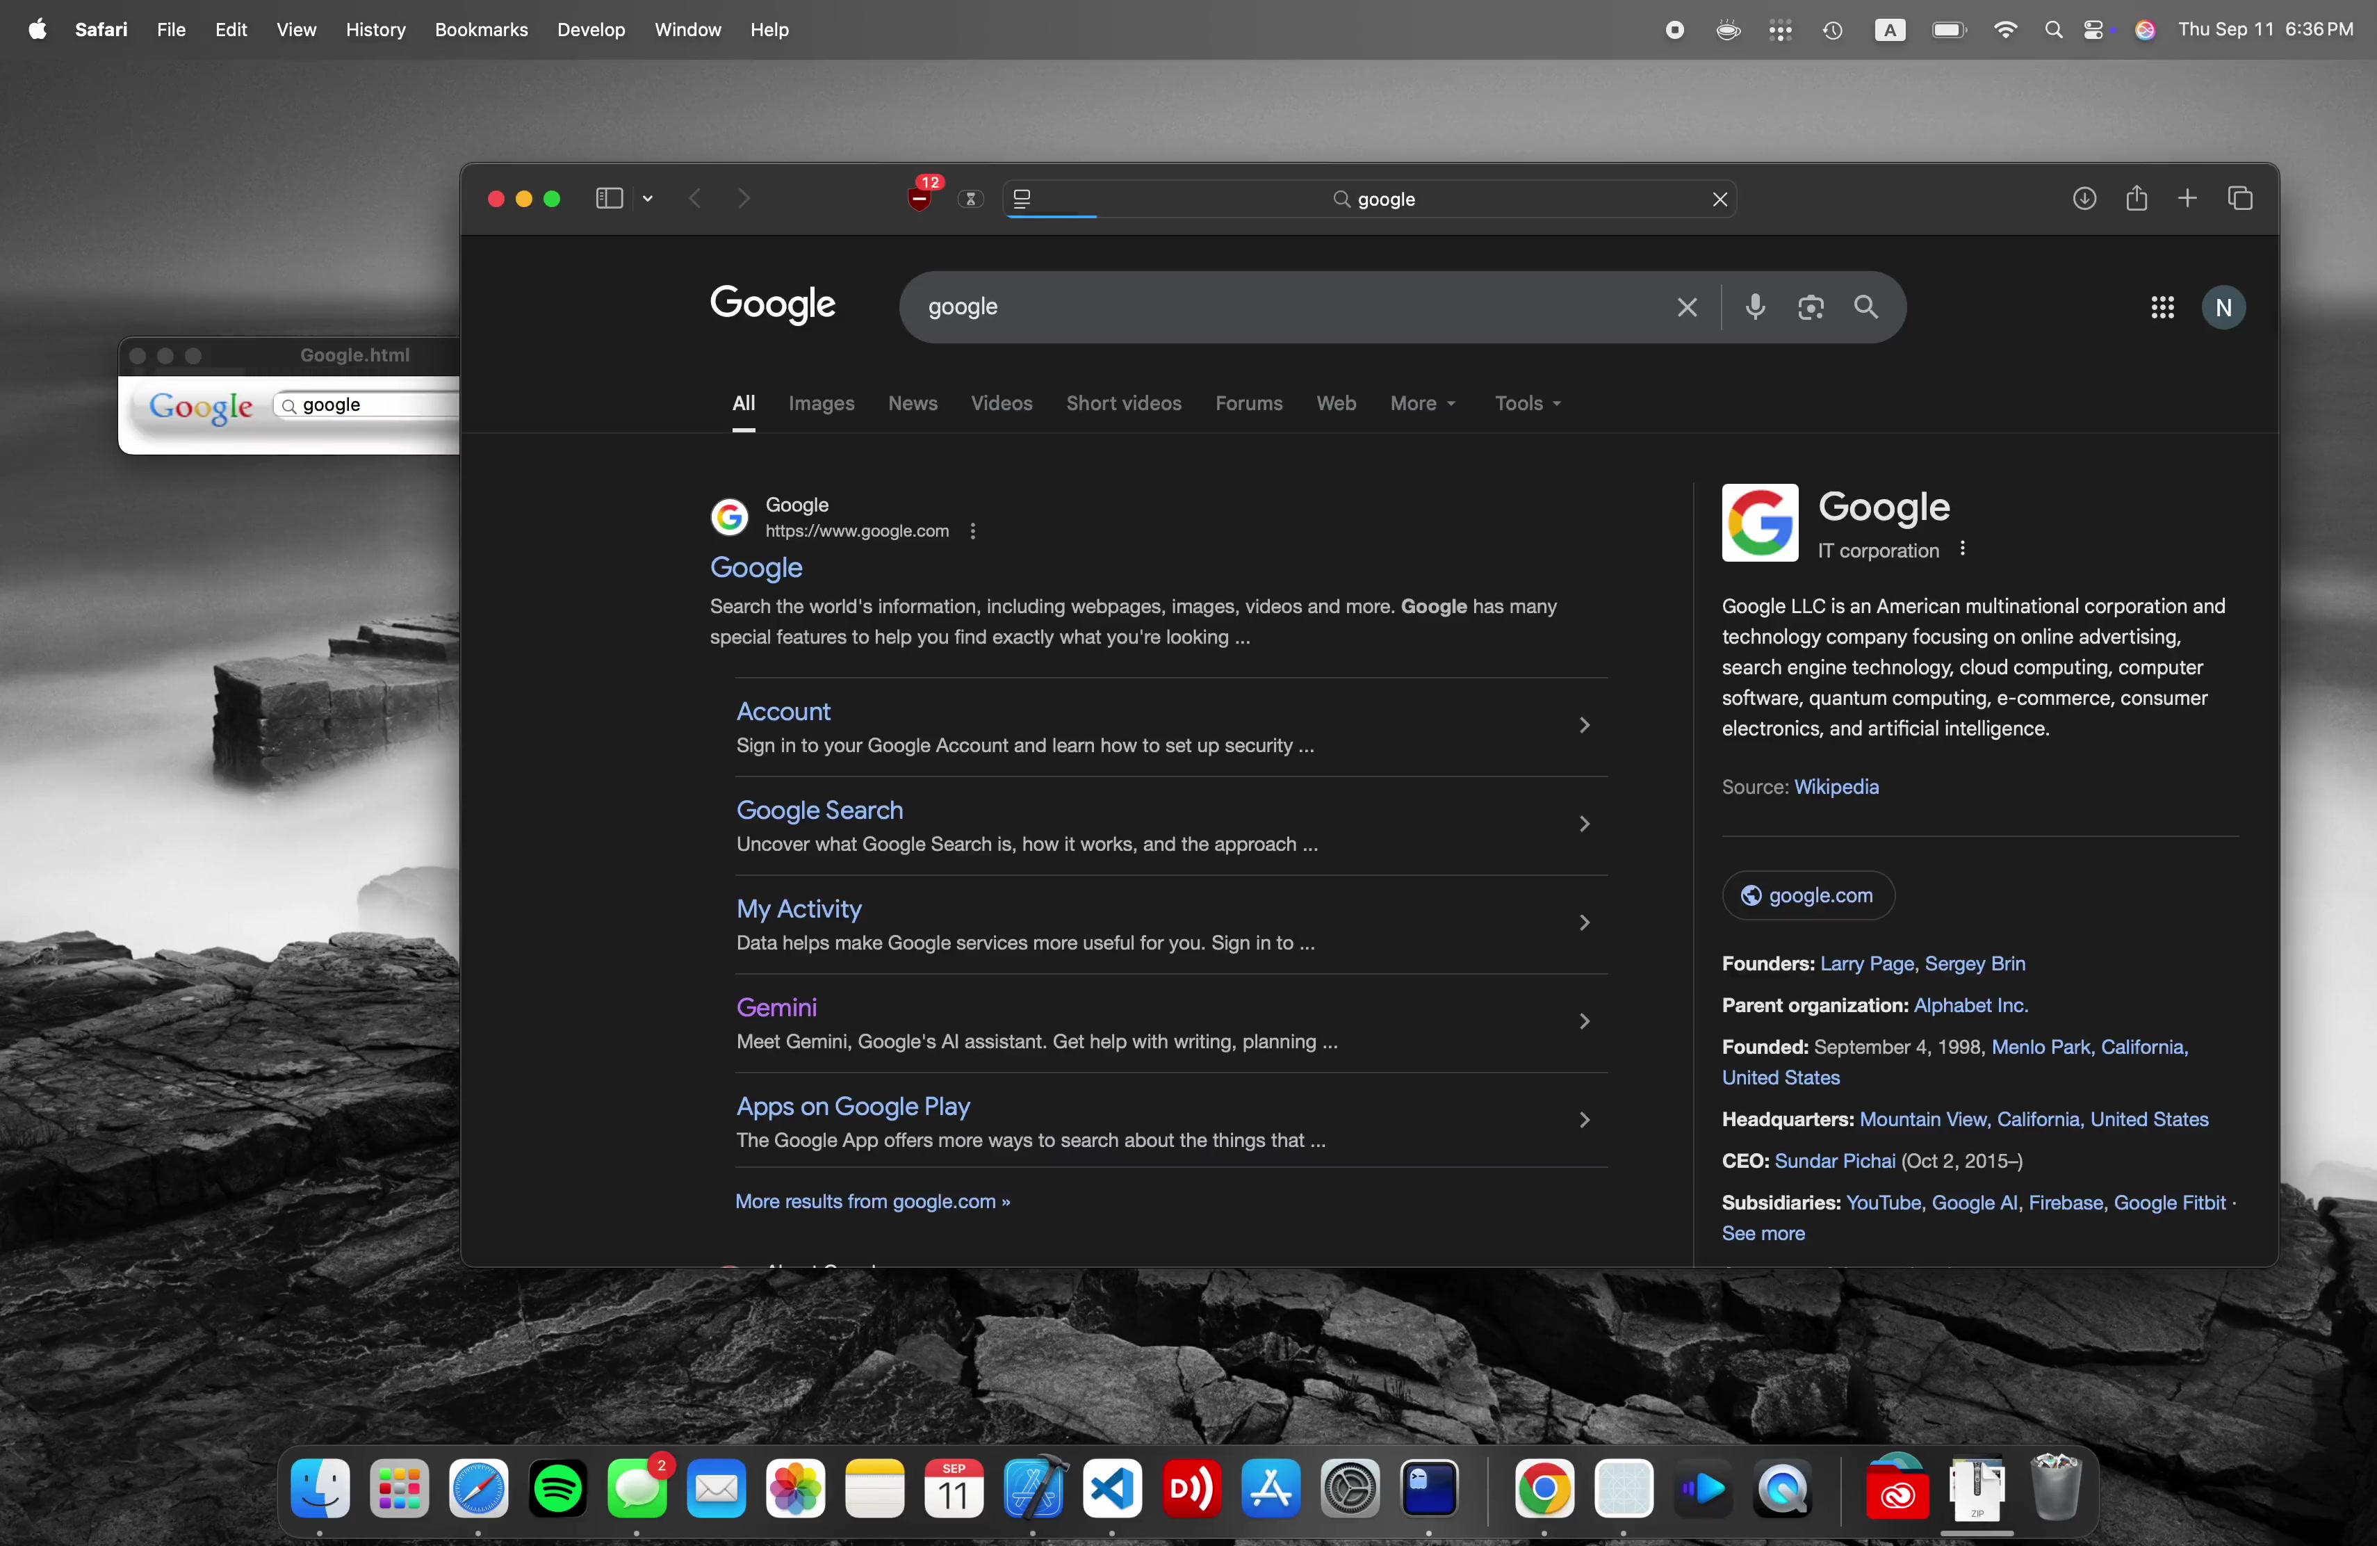
Task: Open the History menu in menu bar
Action: (x=375, y=30)
